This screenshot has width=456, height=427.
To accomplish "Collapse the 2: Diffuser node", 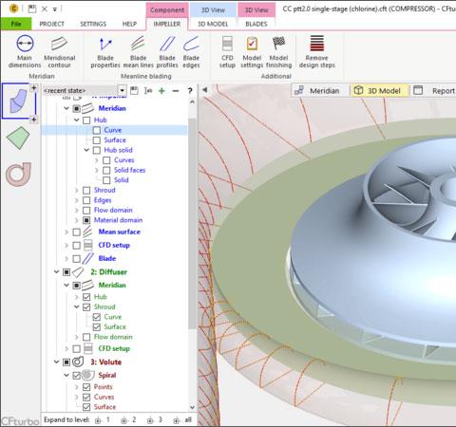I will [x=56, y=272].
